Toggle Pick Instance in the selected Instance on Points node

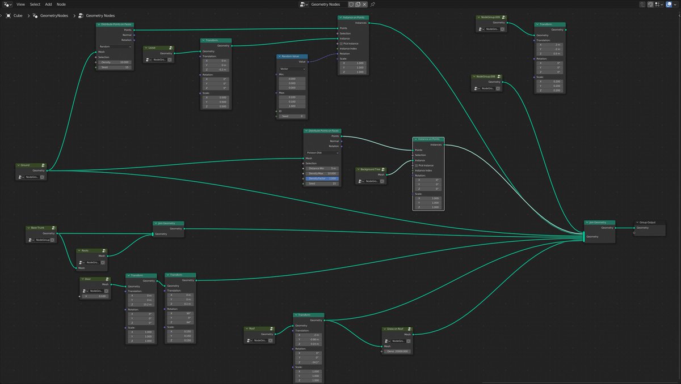(417, 165)
